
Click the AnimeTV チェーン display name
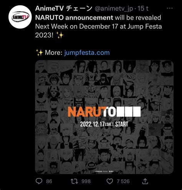click(64, 8)
